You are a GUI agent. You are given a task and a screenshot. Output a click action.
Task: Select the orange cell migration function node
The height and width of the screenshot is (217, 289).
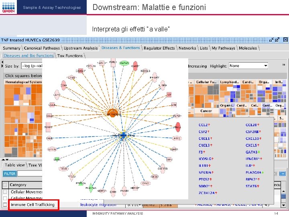pyautogui.click(x=114, y=113)
